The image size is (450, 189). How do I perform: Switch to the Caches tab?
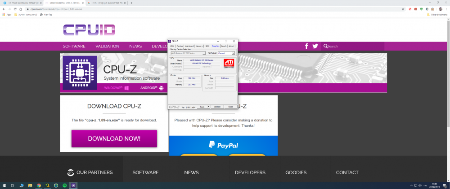coord(180,46)
